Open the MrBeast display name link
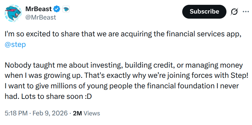This screenshot has width=252, height=125. (x=38, y=9)
